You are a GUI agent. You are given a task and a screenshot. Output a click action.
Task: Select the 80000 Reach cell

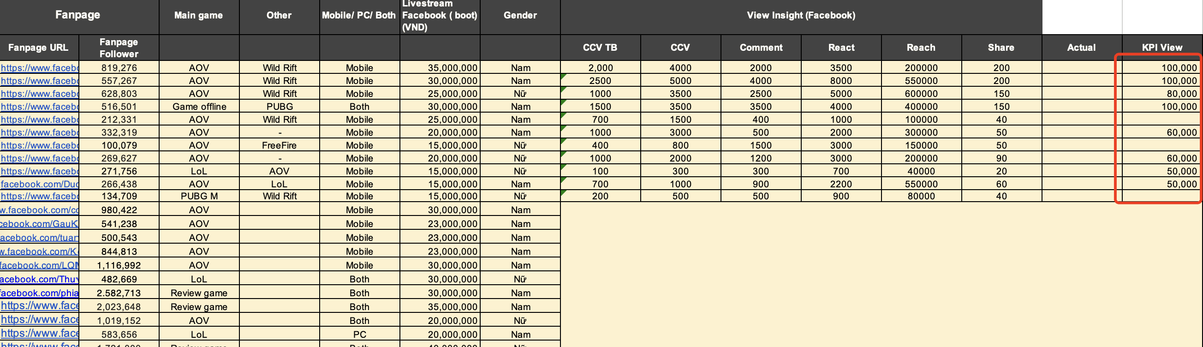922,196
